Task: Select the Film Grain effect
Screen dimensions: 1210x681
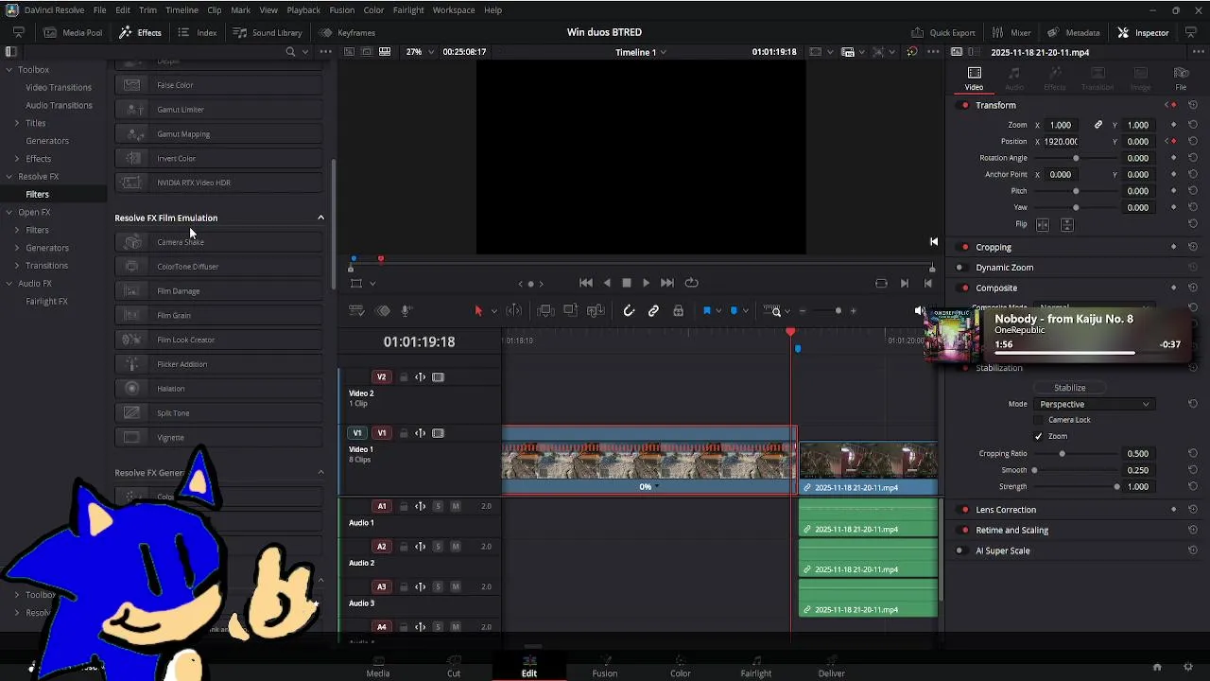Action: pyautogui.click(x=218, y=315)
